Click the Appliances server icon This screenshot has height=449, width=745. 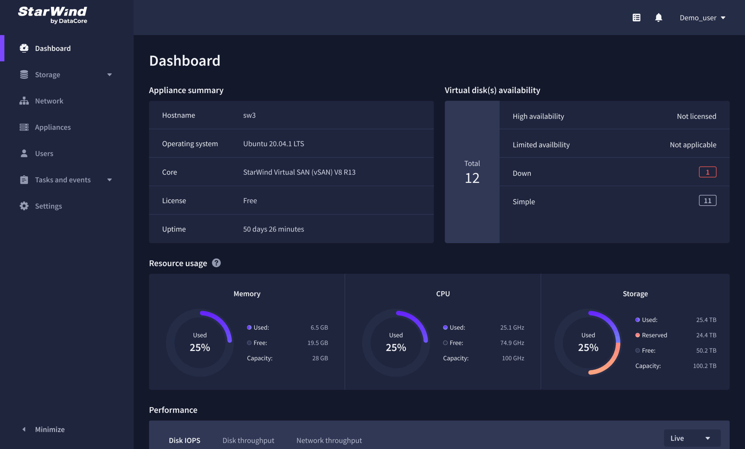click(x=24, y=127)
